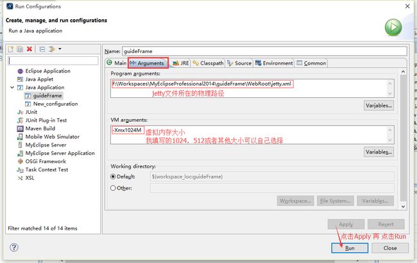Click the Java Application folder icon
The width and height of the screenshot is (417, 263).
click(21, 88)
